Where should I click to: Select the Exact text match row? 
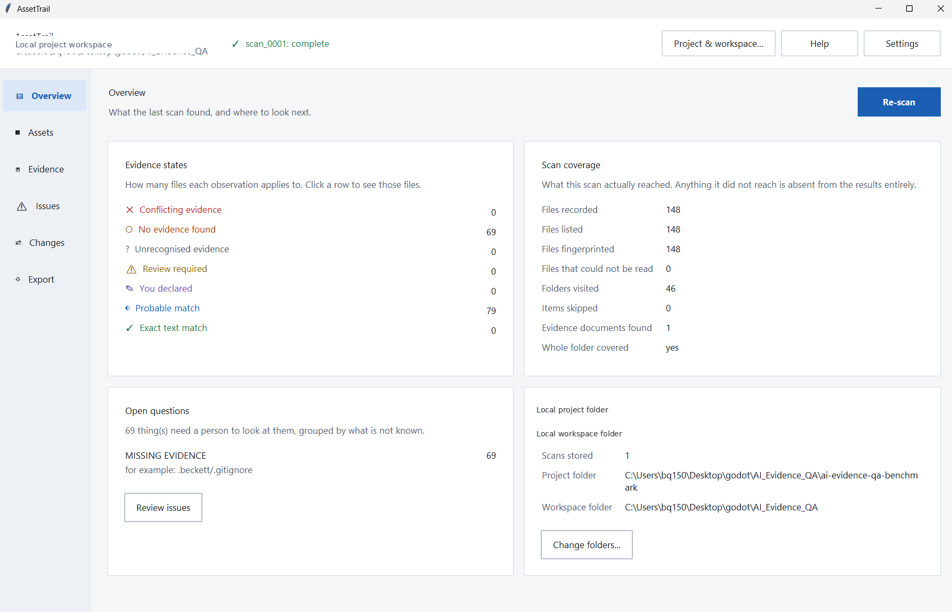pos(311,328)
